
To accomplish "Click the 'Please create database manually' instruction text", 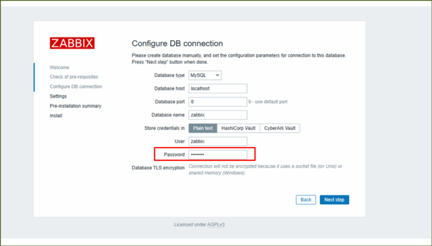I will click(238, 59).
